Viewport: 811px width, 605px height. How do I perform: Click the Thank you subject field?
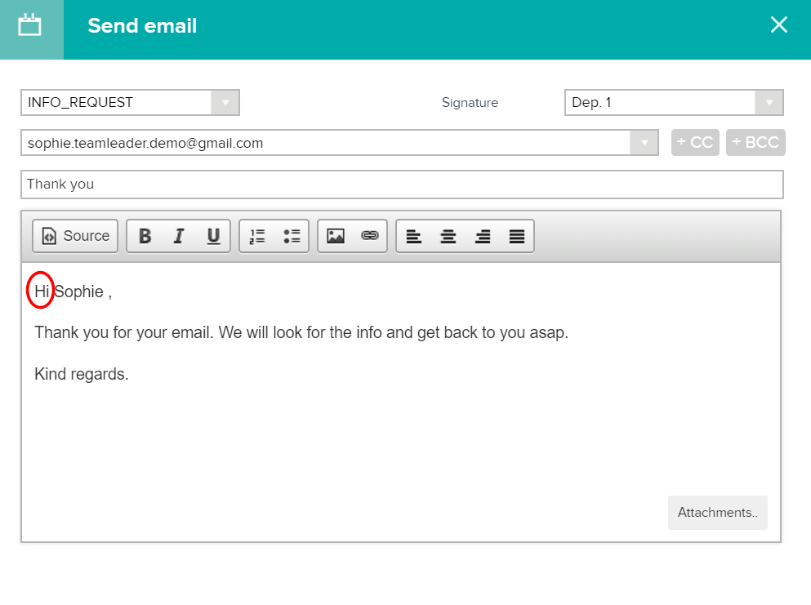(x=402, y=184)
